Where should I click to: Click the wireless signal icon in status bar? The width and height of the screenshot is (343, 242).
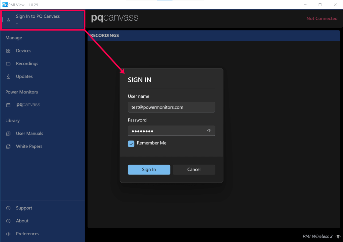[x=338, y=237]
